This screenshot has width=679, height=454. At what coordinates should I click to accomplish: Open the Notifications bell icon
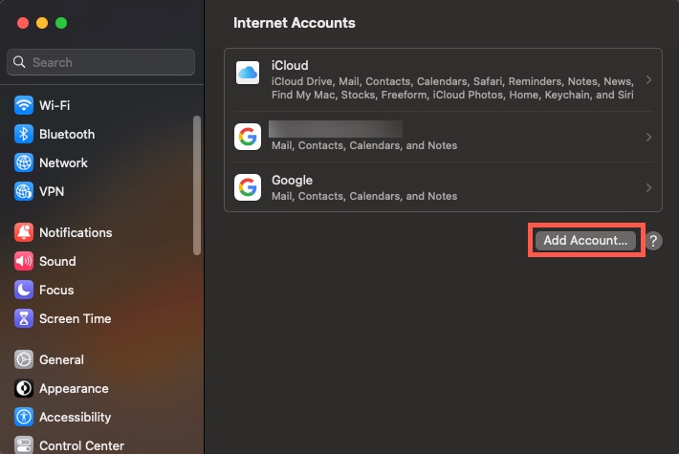pos(23,232)
